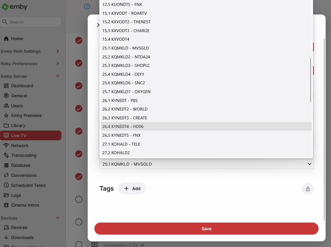Select 15.2 KXVODT2 - THENEST option
Viewport: 331px width, 247px height.
pyautogui.click(x=206, y=22)
